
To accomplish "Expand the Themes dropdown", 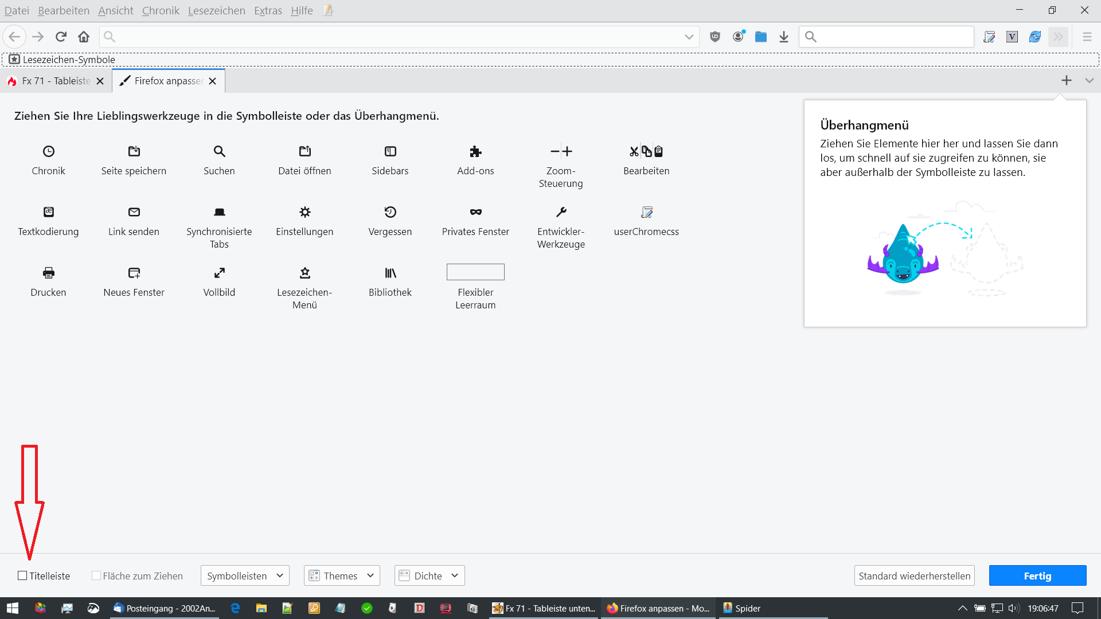I will [342, 575].
